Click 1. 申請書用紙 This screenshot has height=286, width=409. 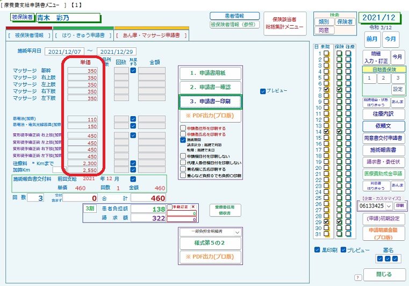click(x=210, y=73)
